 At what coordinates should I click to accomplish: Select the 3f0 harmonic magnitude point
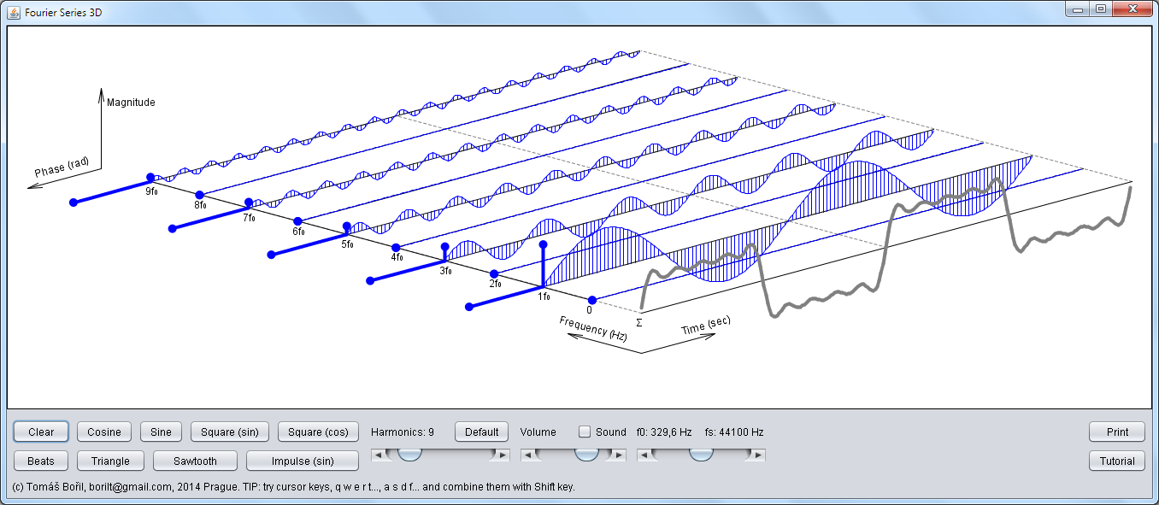pos(444,247)
